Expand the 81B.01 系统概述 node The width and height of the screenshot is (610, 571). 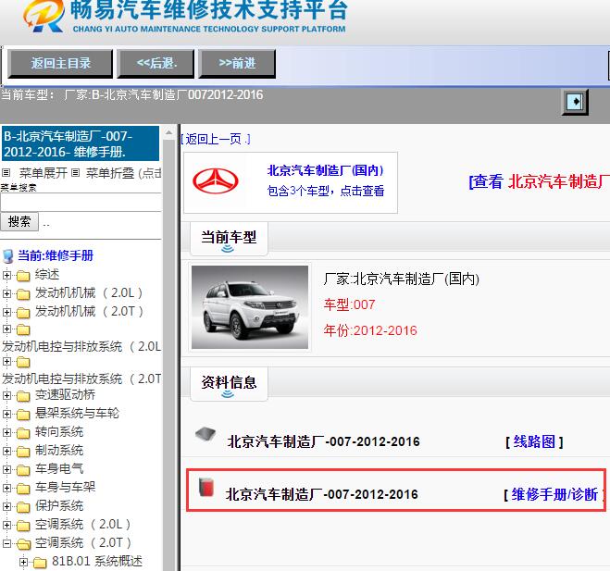[23, 562]
